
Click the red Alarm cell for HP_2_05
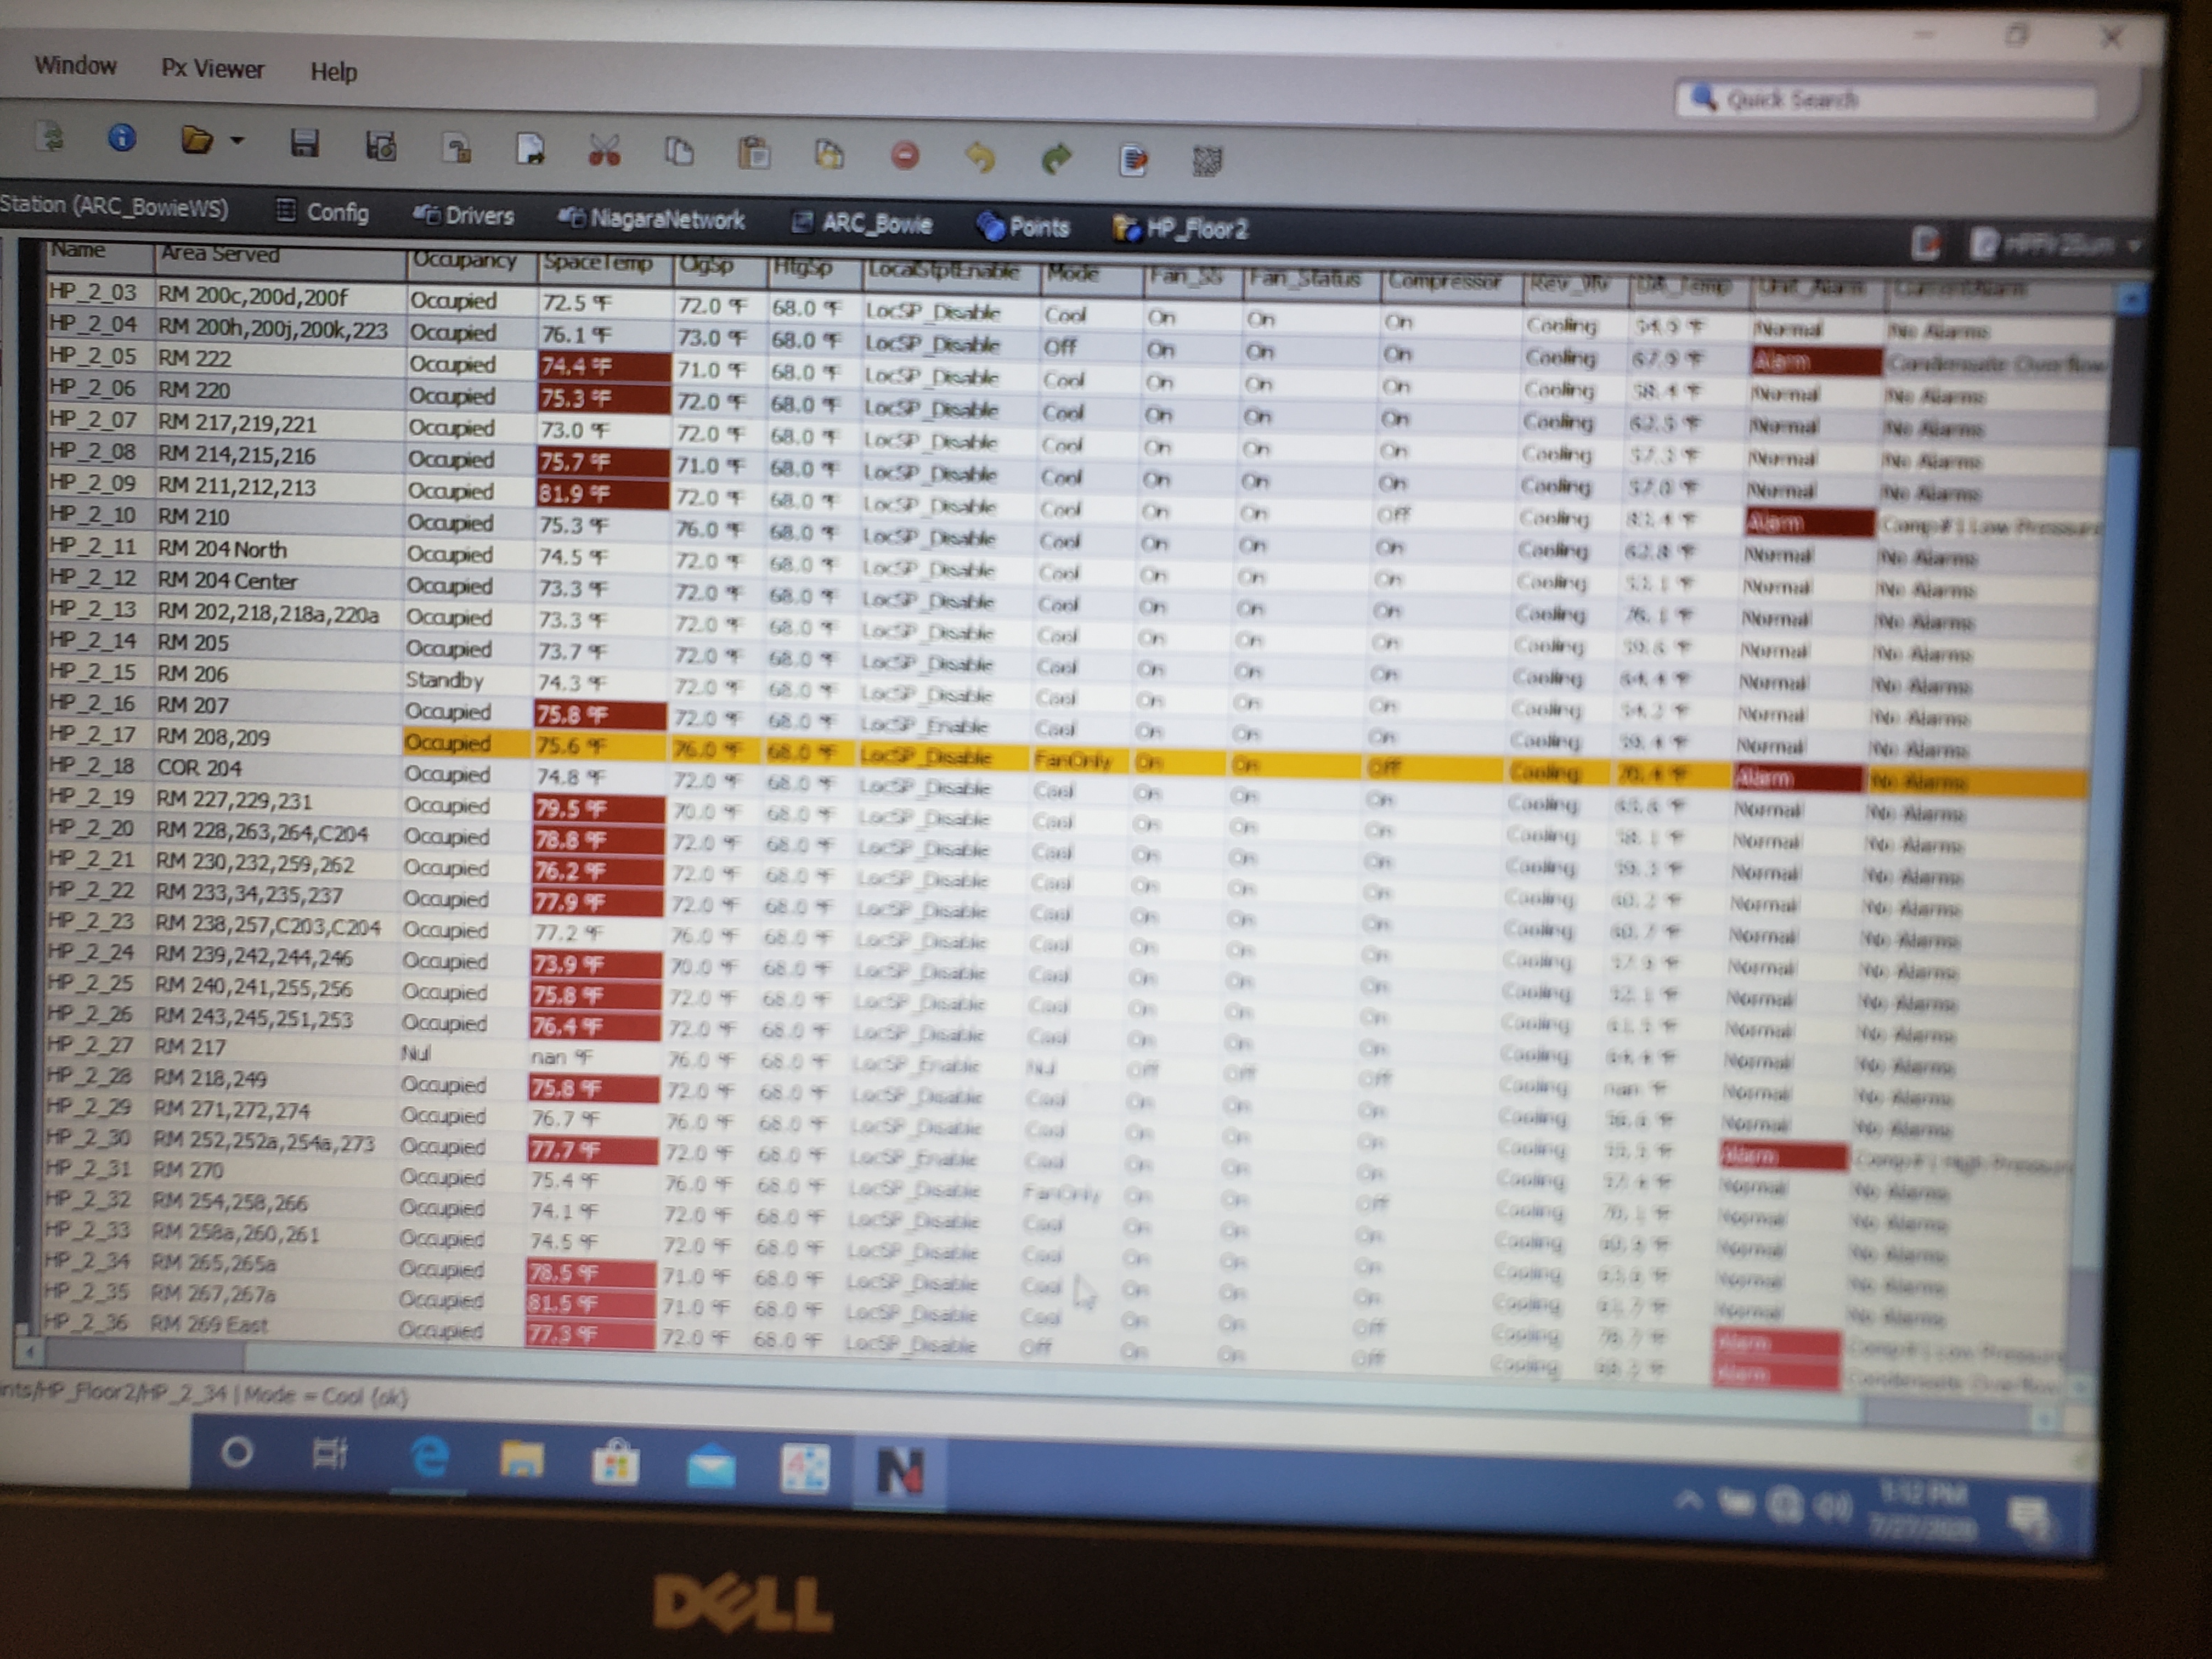pos(1814,362)
